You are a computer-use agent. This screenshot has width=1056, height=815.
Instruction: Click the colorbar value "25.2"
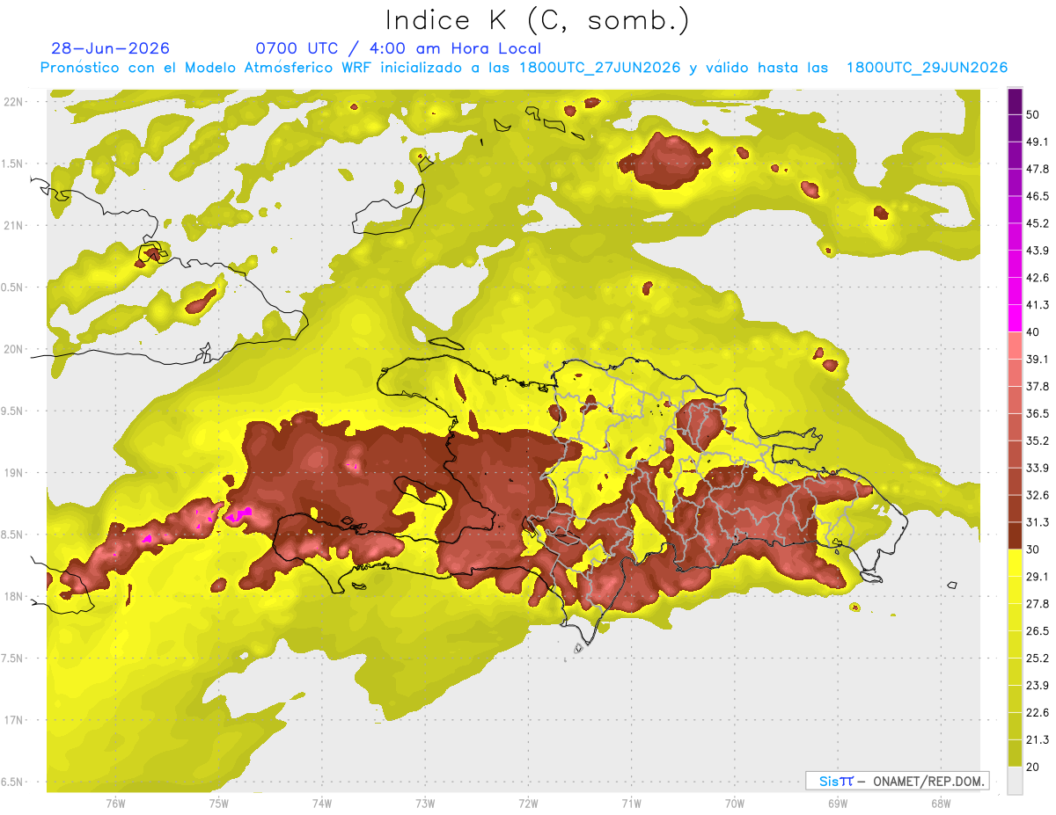coord(1038,659)
